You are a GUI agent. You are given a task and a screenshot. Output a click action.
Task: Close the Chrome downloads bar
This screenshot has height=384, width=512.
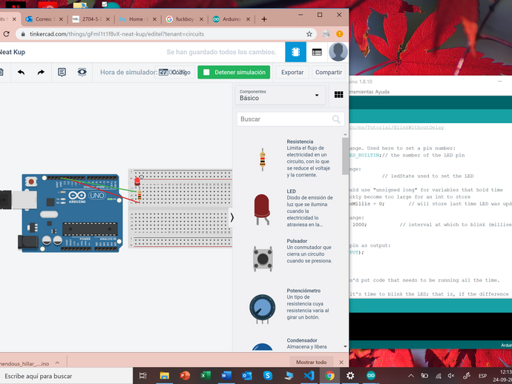(x=341, y=363)
